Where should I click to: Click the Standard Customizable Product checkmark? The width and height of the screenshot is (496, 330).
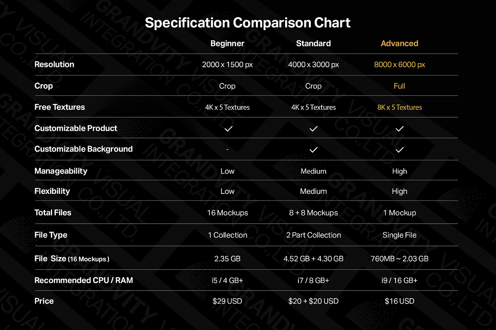pyautogui.click(x=314, y=129)
